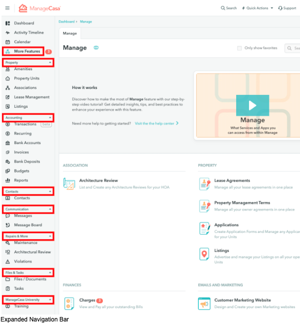Image resolution: width=300 pixels, height=325 pixels.
Task: Open the Quick Actions dropdown
Action: click(x=257, y=8)
